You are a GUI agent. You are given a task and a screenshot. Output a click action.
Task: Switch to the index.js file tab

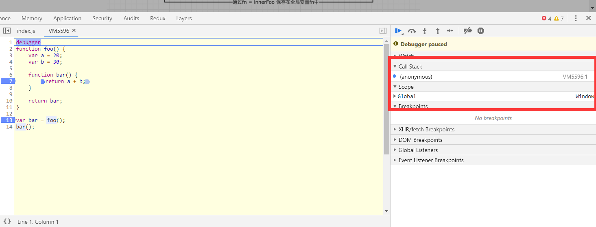tap(26, 31)
